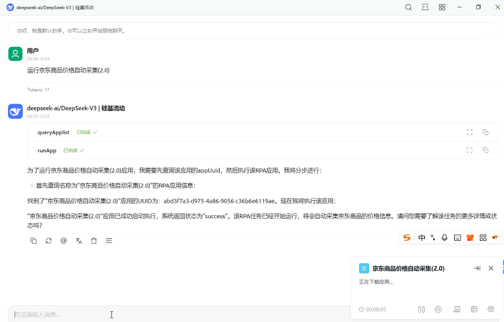Translate the assistant message

click(x=79, y=241)
